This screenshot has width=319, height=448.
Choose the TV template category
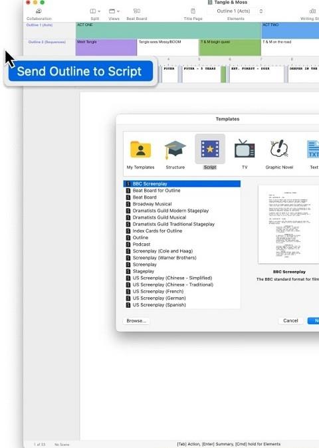pos(245,154)
